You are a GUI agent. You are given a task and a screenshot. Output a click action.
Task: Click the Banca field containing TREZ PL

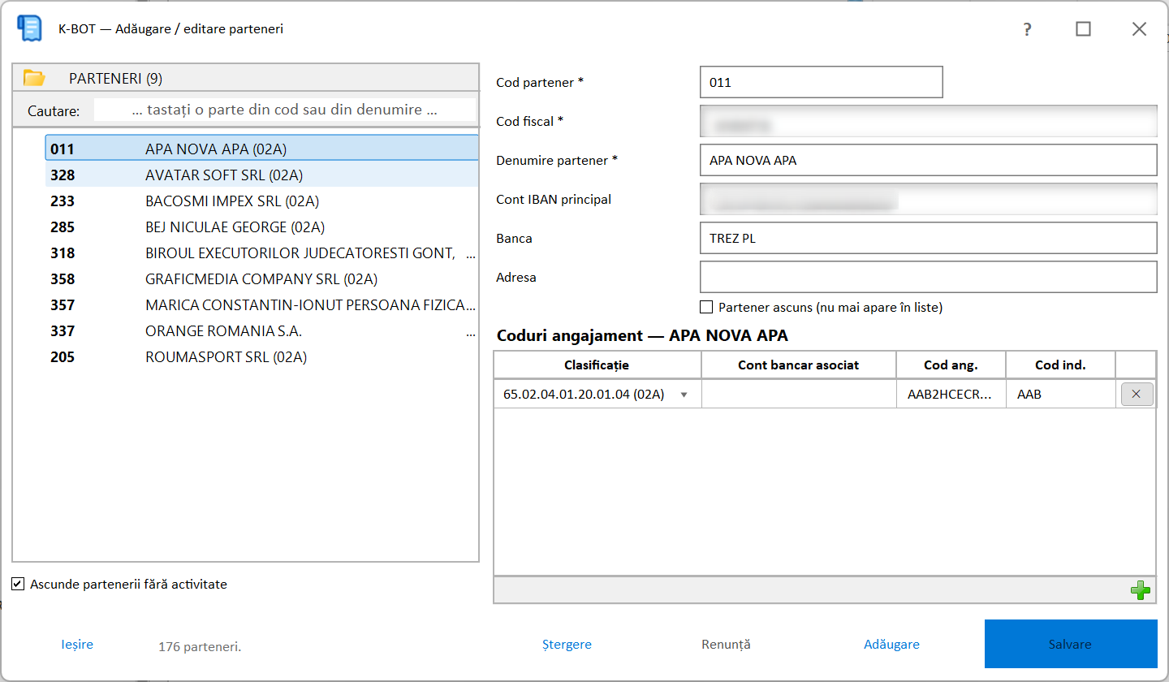pyautogui.click(x=928, y=238)
